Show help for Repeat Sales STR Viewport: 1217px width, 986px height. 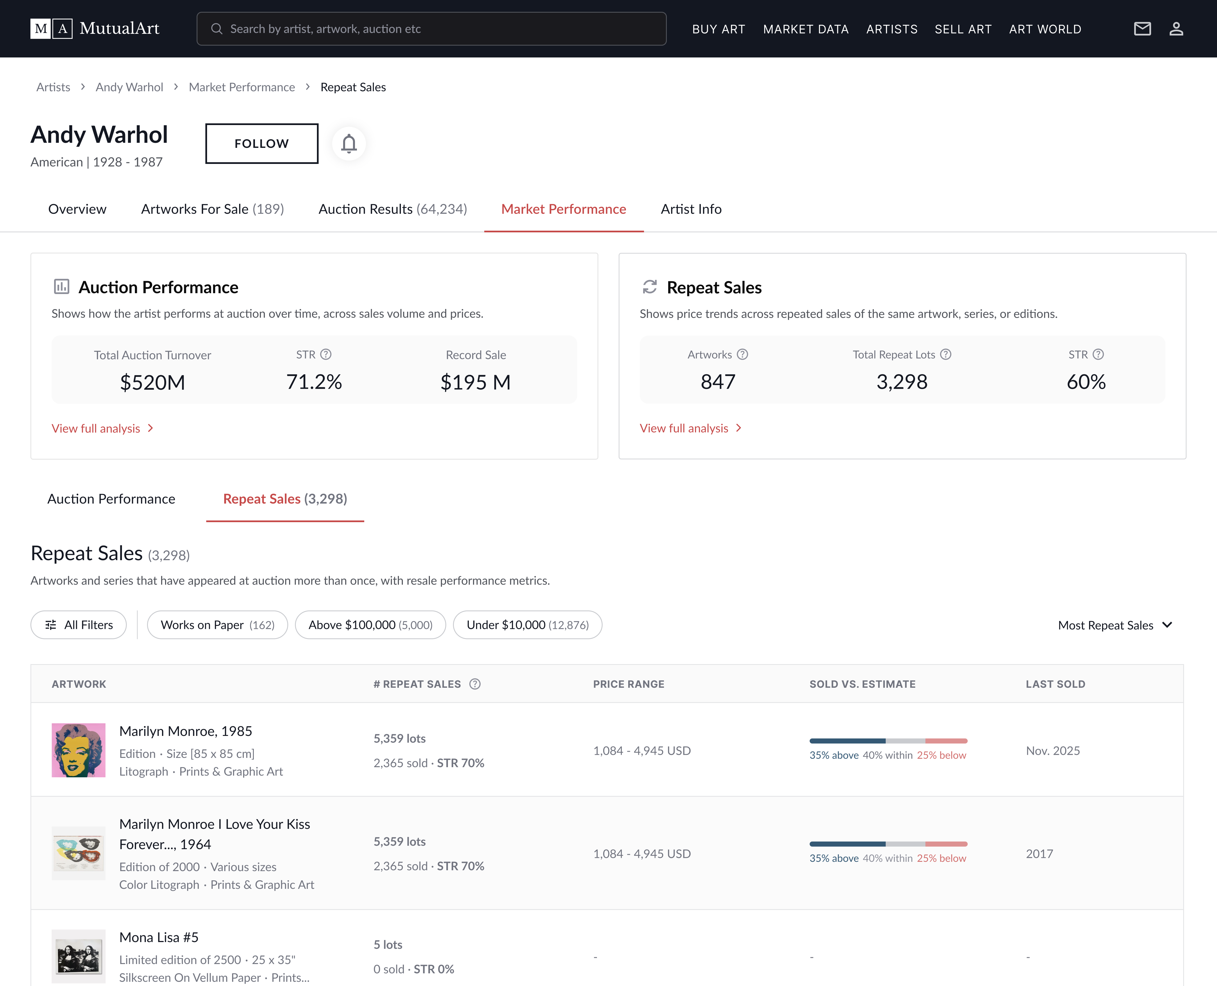(x=1098, y=354)
